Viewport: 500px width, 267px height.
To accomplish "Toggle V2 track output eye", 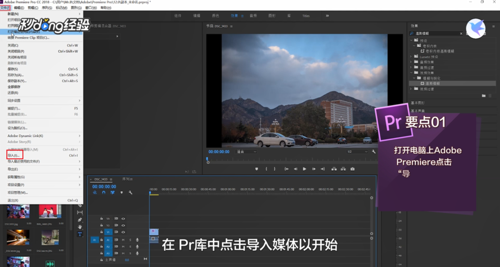I will pos(123,225).
